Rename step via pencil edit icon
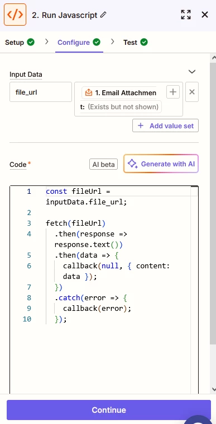 tap(103, 15)
